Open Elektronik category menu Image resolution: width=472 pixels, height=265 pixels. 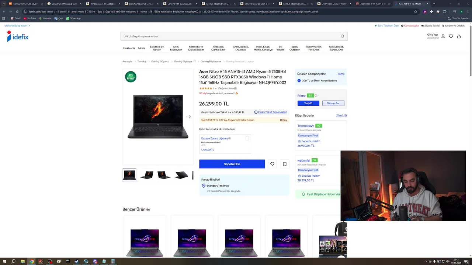coord(129,48)
